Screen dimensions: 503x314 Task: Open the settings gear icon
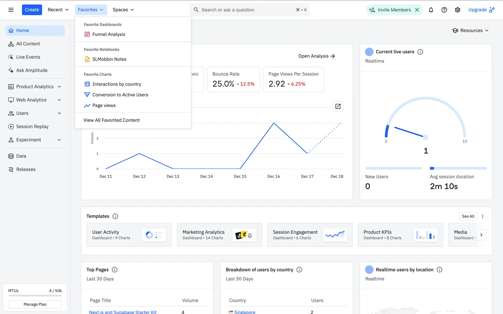coord(457,10)
